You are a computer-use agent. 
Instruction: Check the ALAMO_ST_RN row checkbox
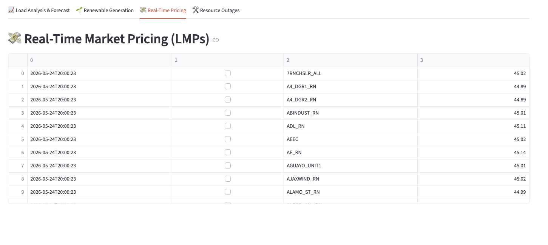pyautogui.click(x=228, y=192)
